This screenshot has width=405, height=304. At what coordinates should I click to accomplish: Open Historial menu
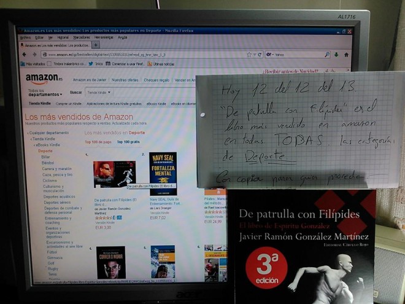coord(63,37)
